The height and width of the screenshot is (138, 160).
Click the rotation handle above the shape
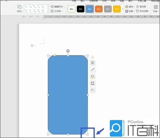tap(68, 51)
